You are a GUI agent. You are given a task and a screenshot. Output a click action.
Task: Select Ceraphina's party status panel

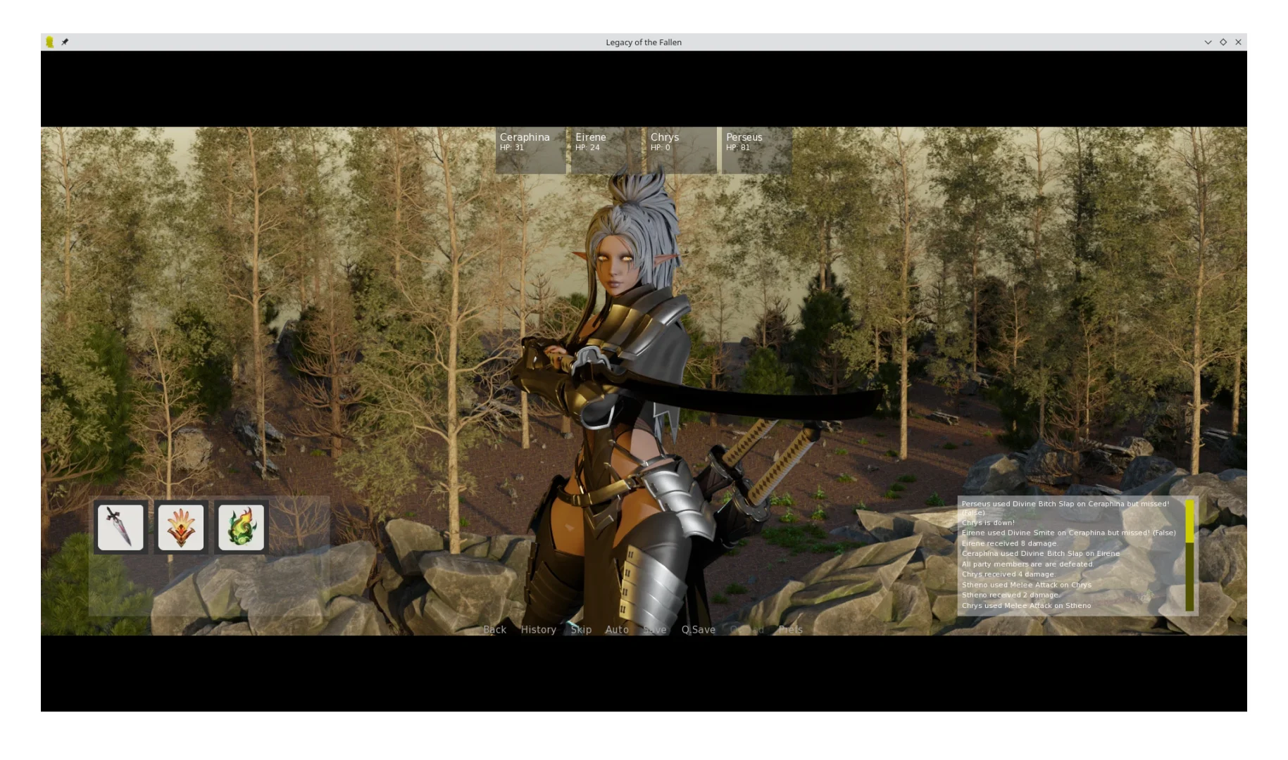[x=530, y=150]
